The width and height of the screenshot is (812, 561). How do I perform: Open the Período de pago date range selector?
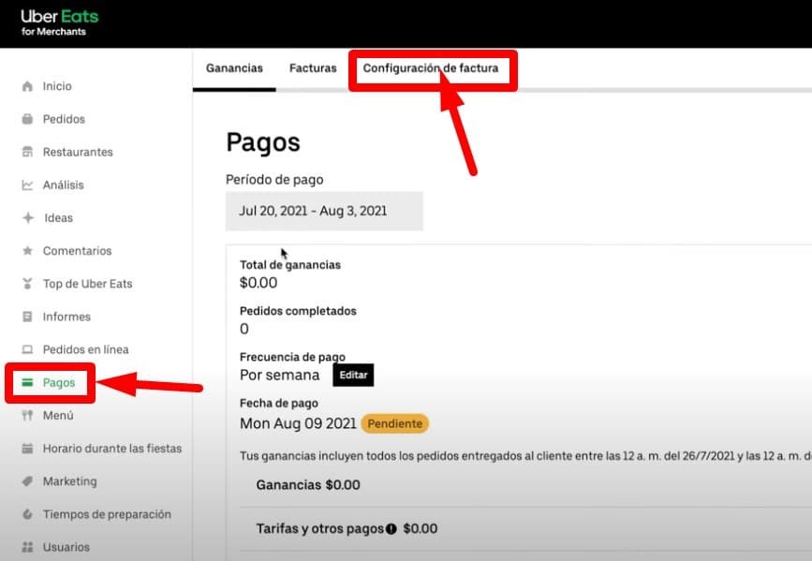[324, 212]
